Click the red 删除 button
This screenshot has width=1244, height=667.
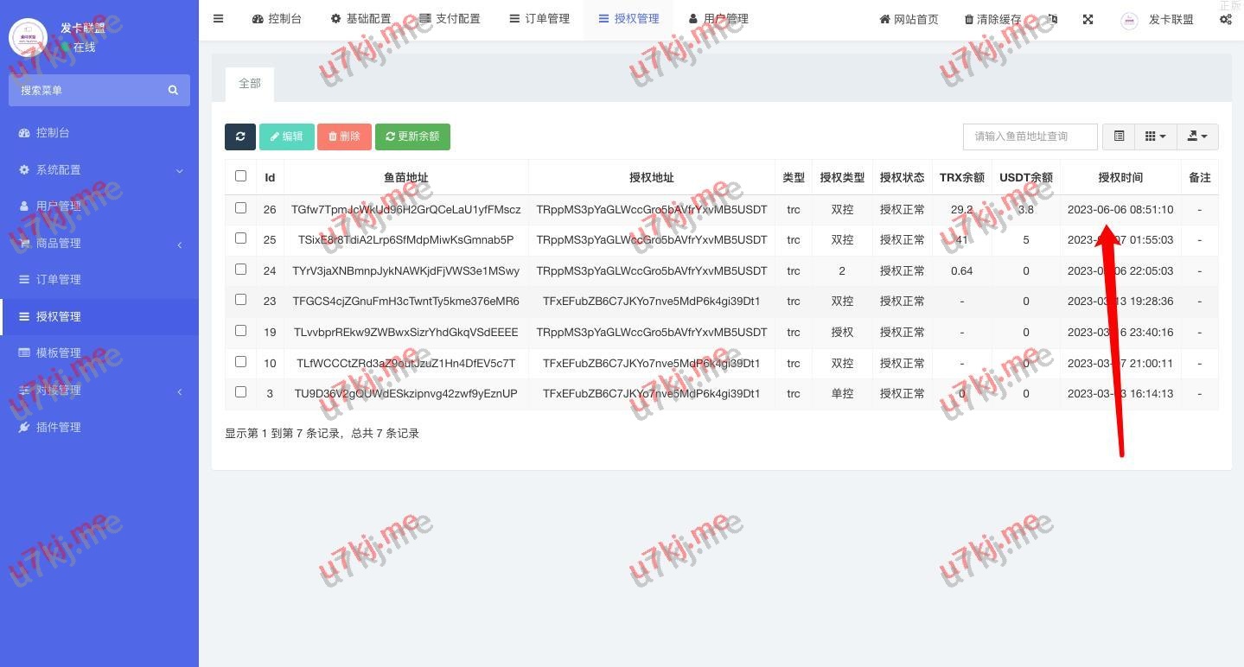tap(344, 137)
